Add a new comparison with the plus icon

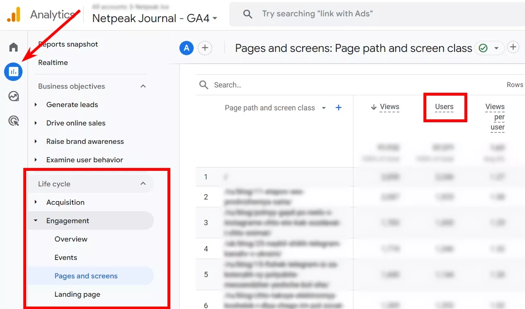pos(205,48)
